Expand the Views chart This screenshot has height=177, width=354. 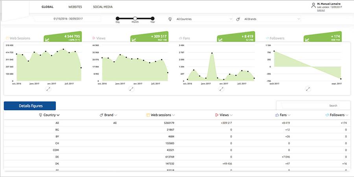[x=131, y=89]
